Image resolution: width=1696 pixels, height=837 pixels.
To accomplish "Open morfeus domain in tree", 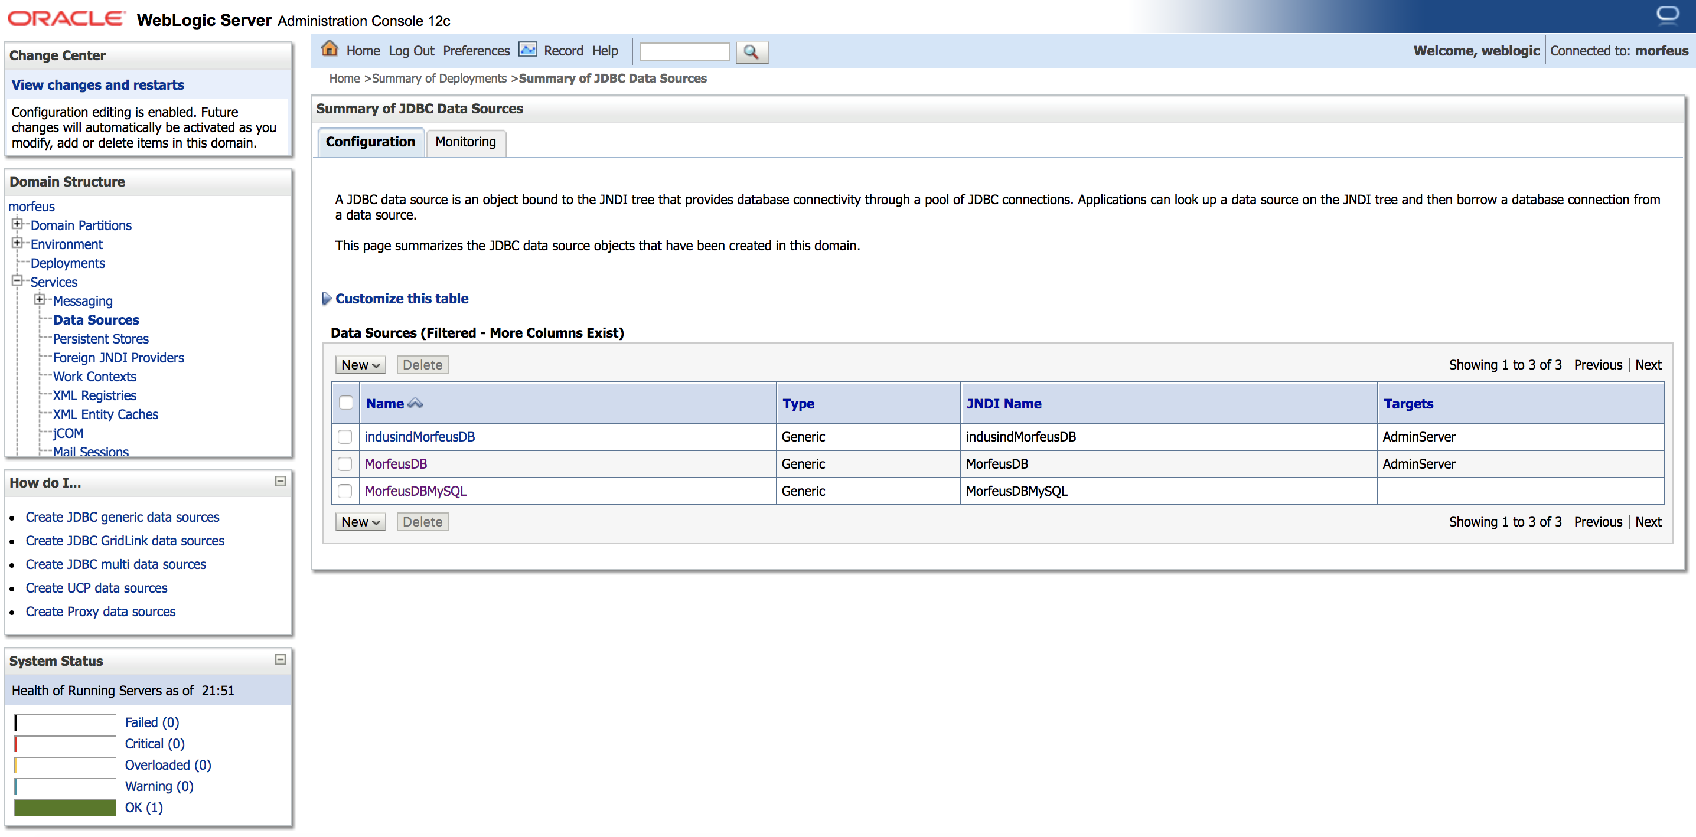I will [x=31, y=207].
